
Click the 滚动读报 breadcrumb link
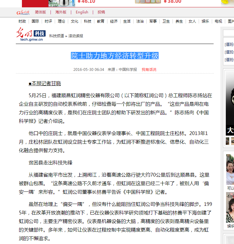(75, 36)
